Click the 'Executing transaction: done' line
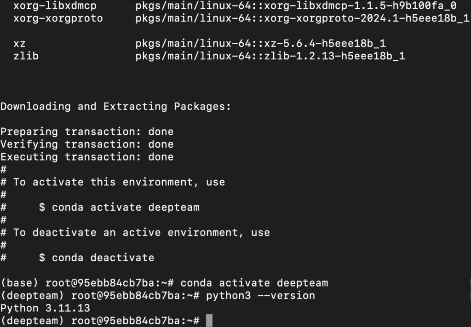 click(x=87, y=157)
